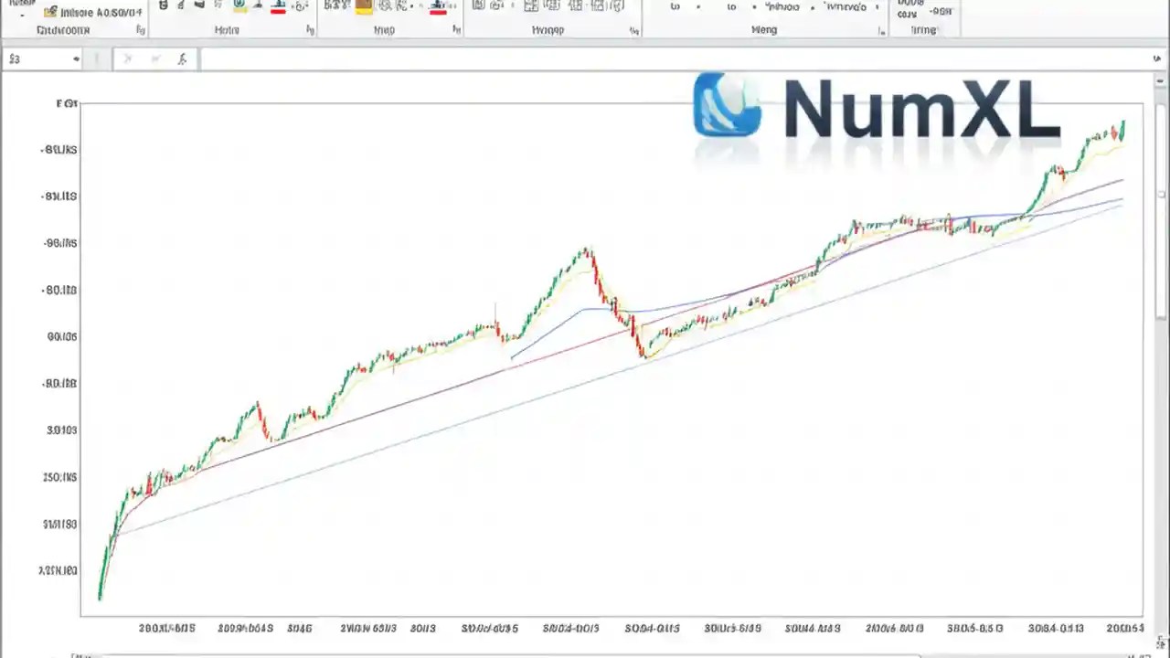Switch to the Meng ribbon tab group
The image size is (1170, 658).
click(764, 29)
